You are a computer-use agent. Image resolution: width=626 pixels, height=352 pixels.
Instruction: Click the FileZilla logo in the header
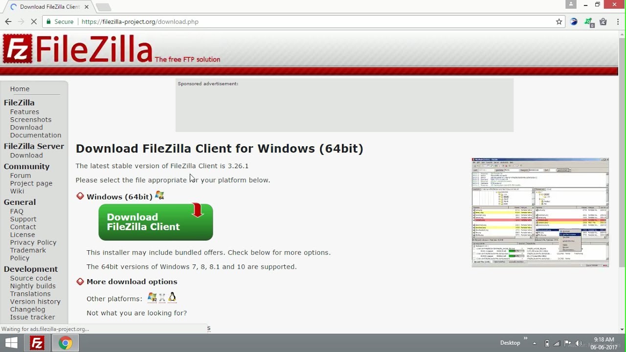[77, 49]
